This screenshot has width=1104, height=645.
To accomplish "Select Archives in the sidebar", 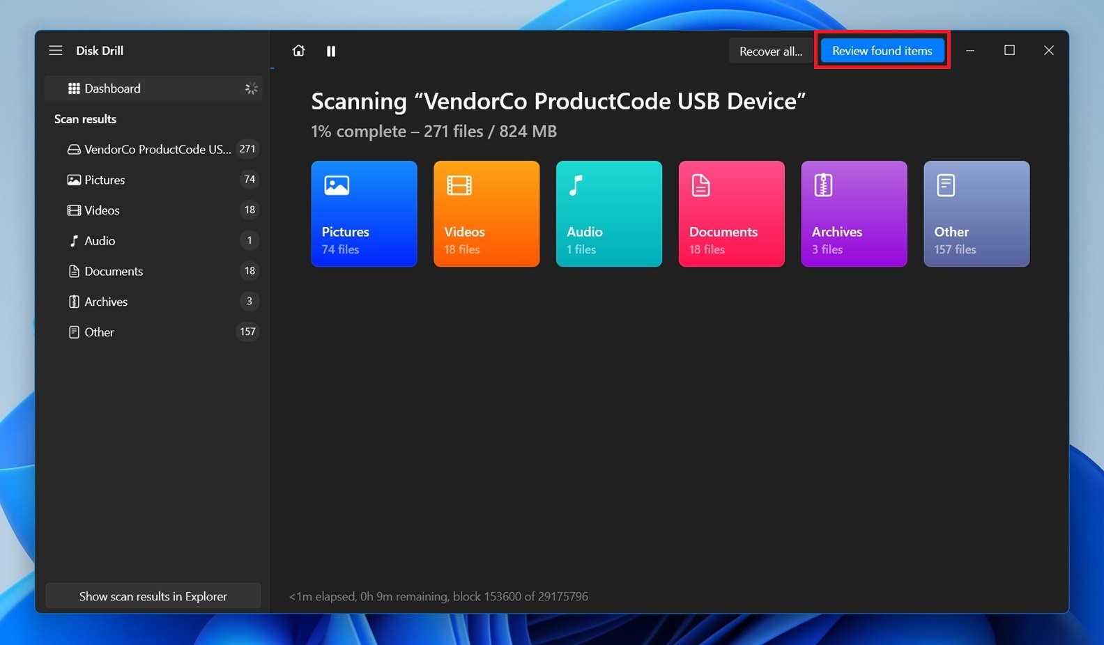I will tap(153, 302).
